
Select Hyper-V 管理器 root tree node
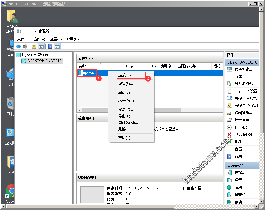tap(32, 55)
